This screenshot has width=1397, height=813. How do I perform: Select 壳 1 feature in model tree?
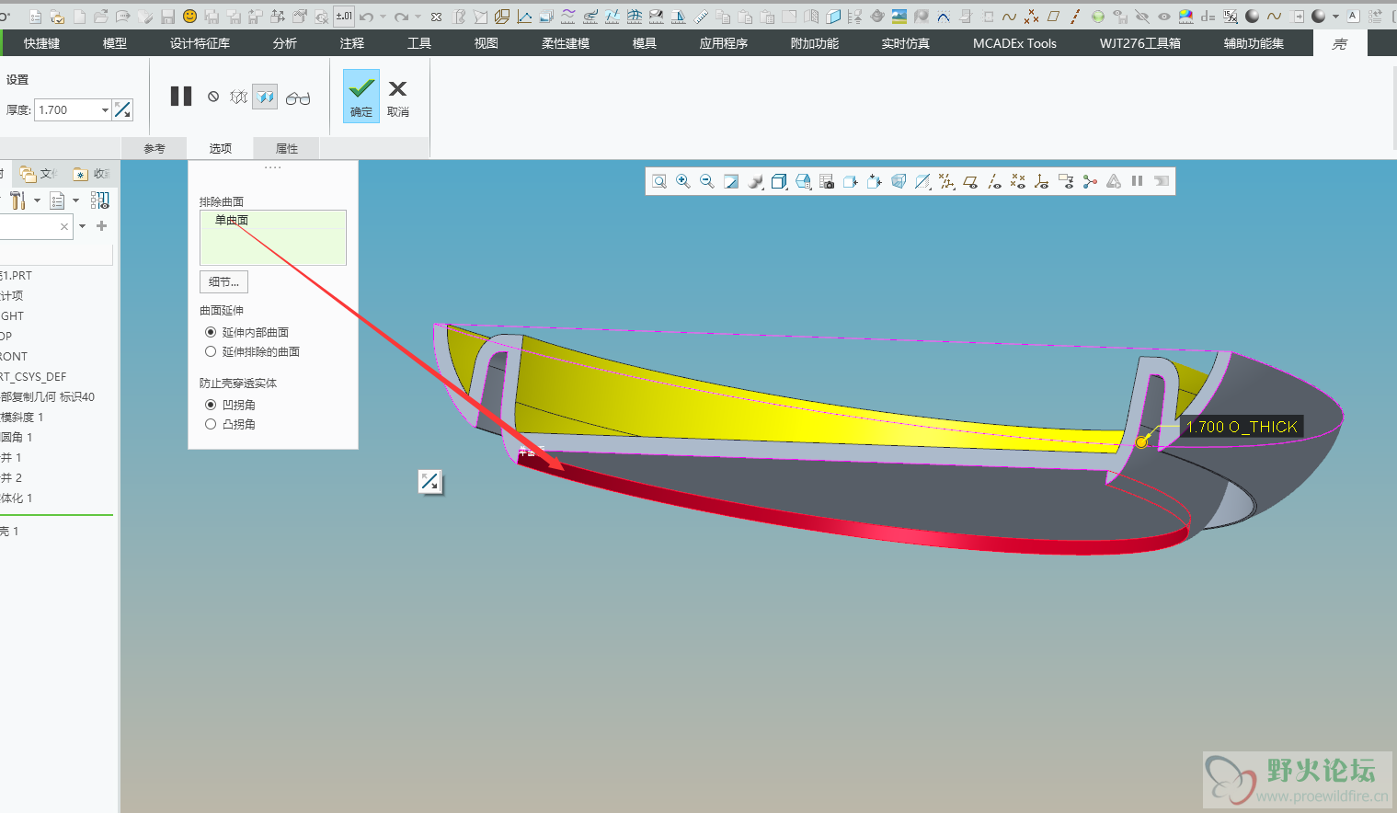coord(9,532)
